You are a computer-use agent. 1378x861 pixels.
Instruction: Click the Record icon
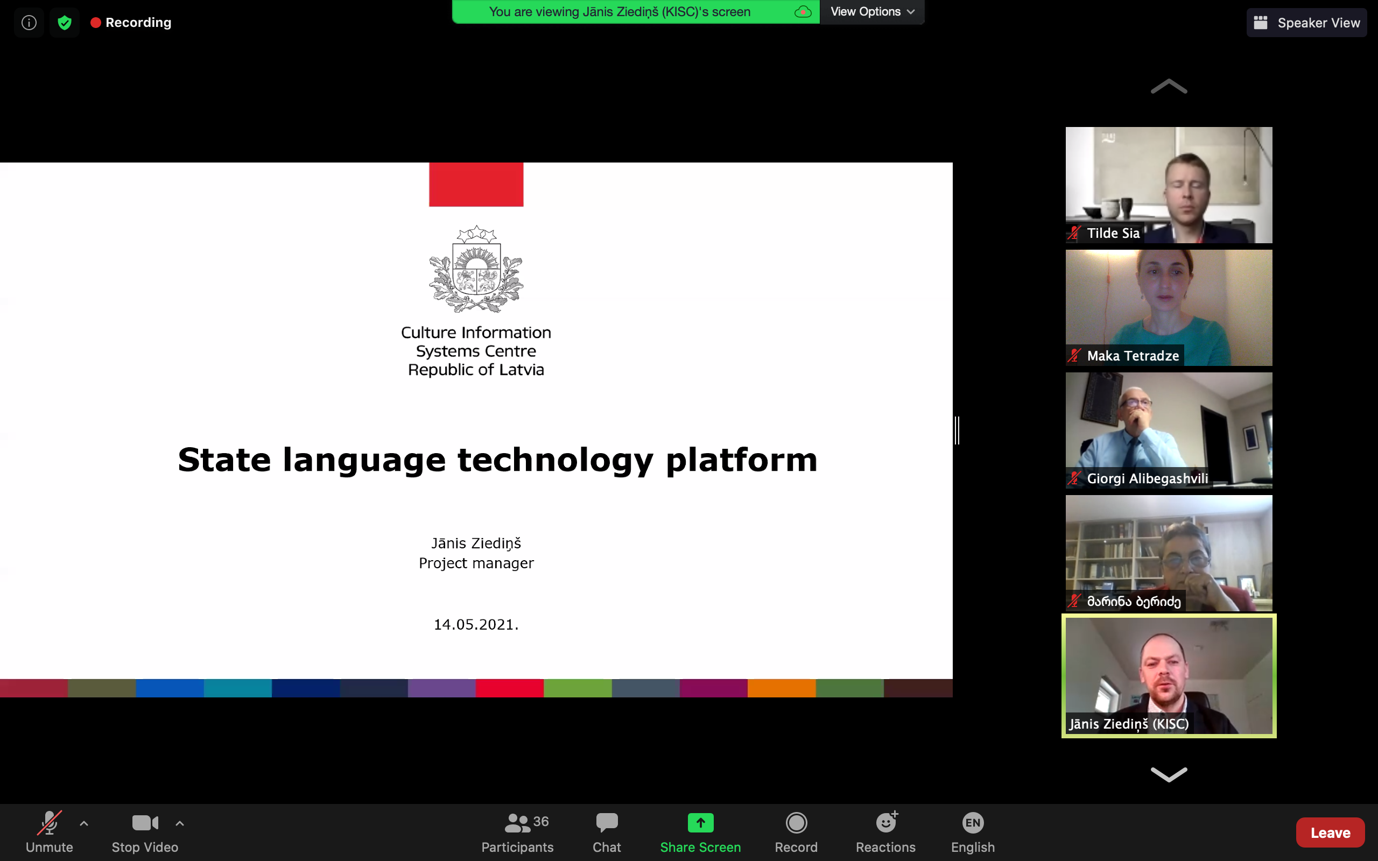click(796, 823)
